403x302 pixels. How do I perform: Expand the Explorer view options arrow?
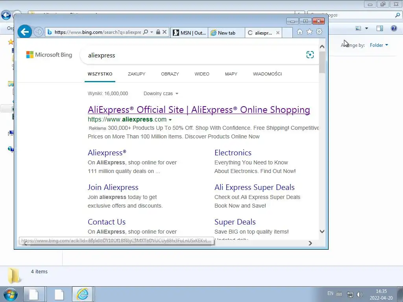pos(366,28)
